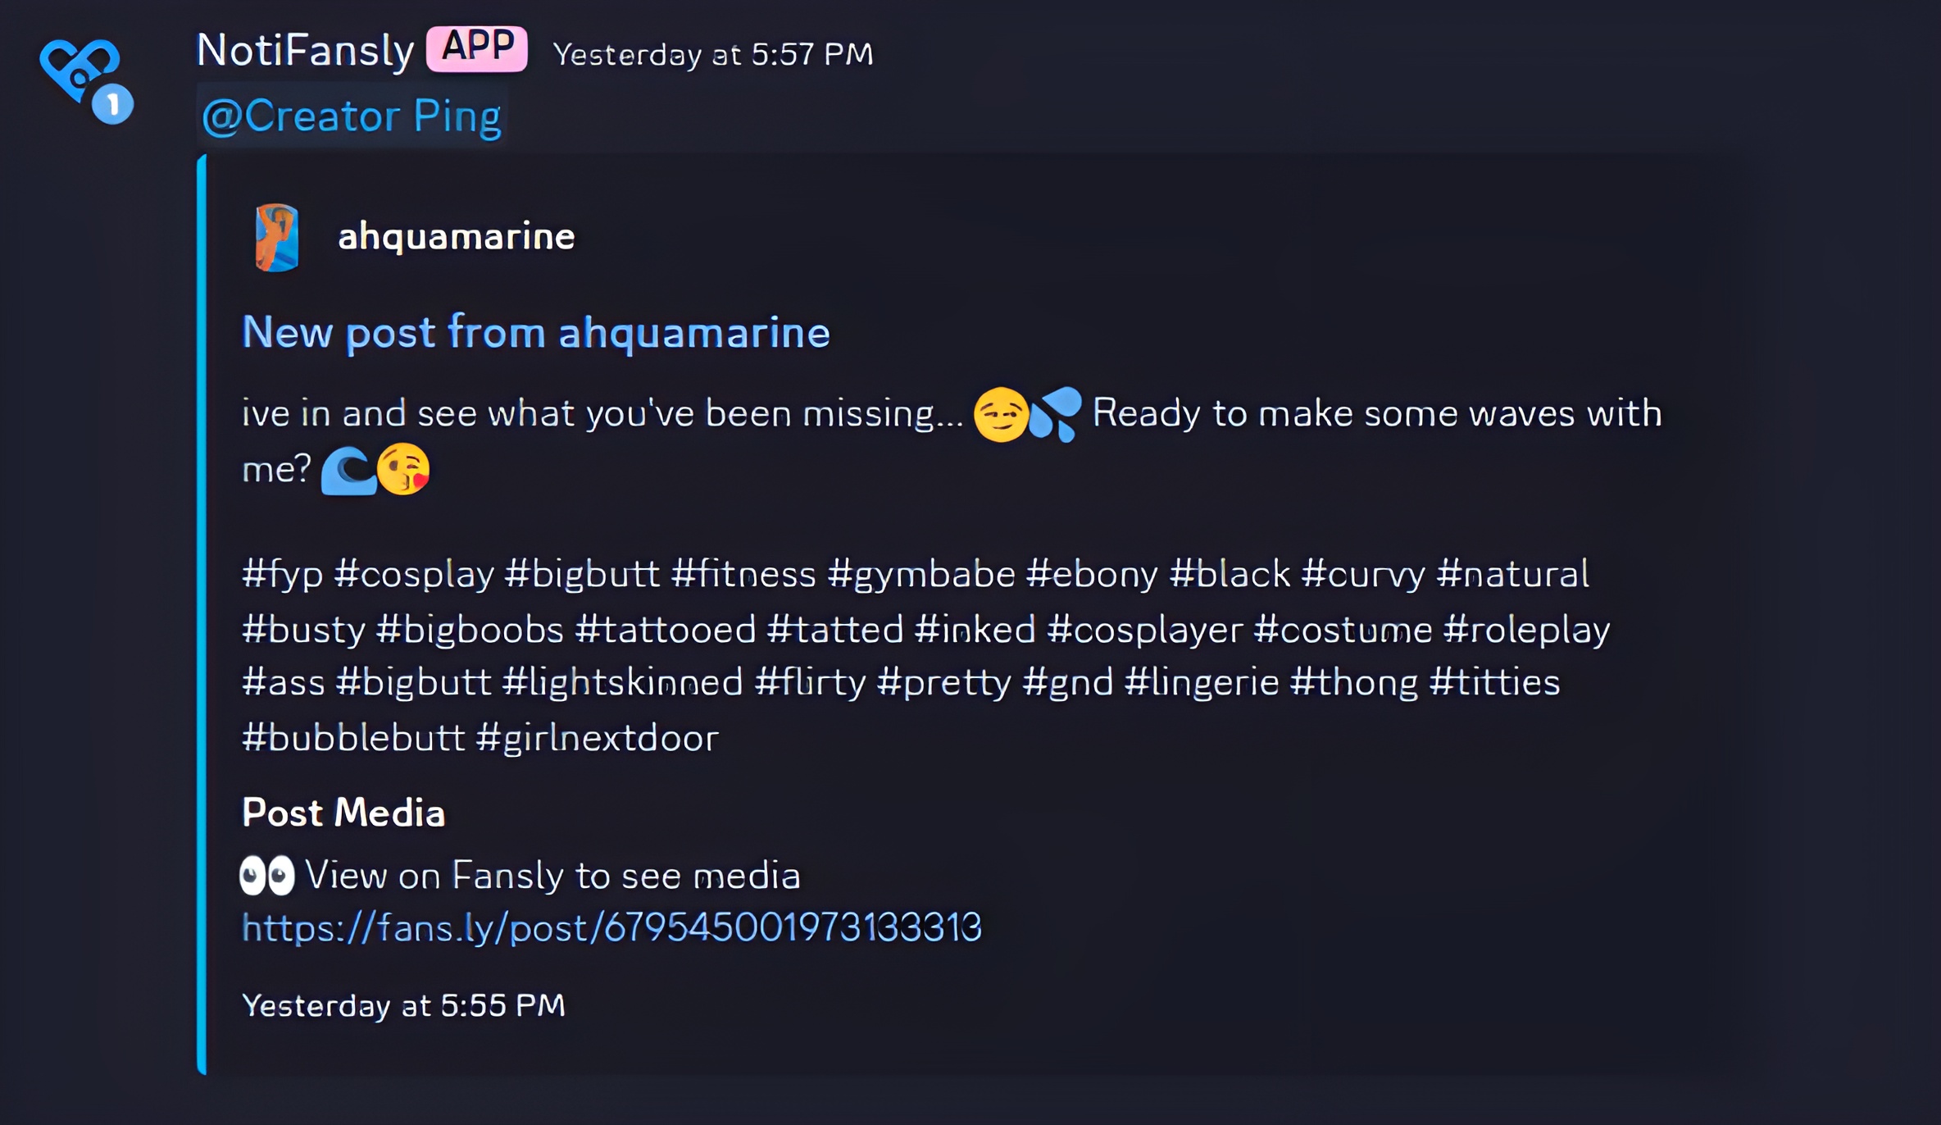Viewport: 1941px width, 1125px height.
Task: Click the #girlnextdoor hashtag text
Action: pyautogui.click(x=597, y=739)
